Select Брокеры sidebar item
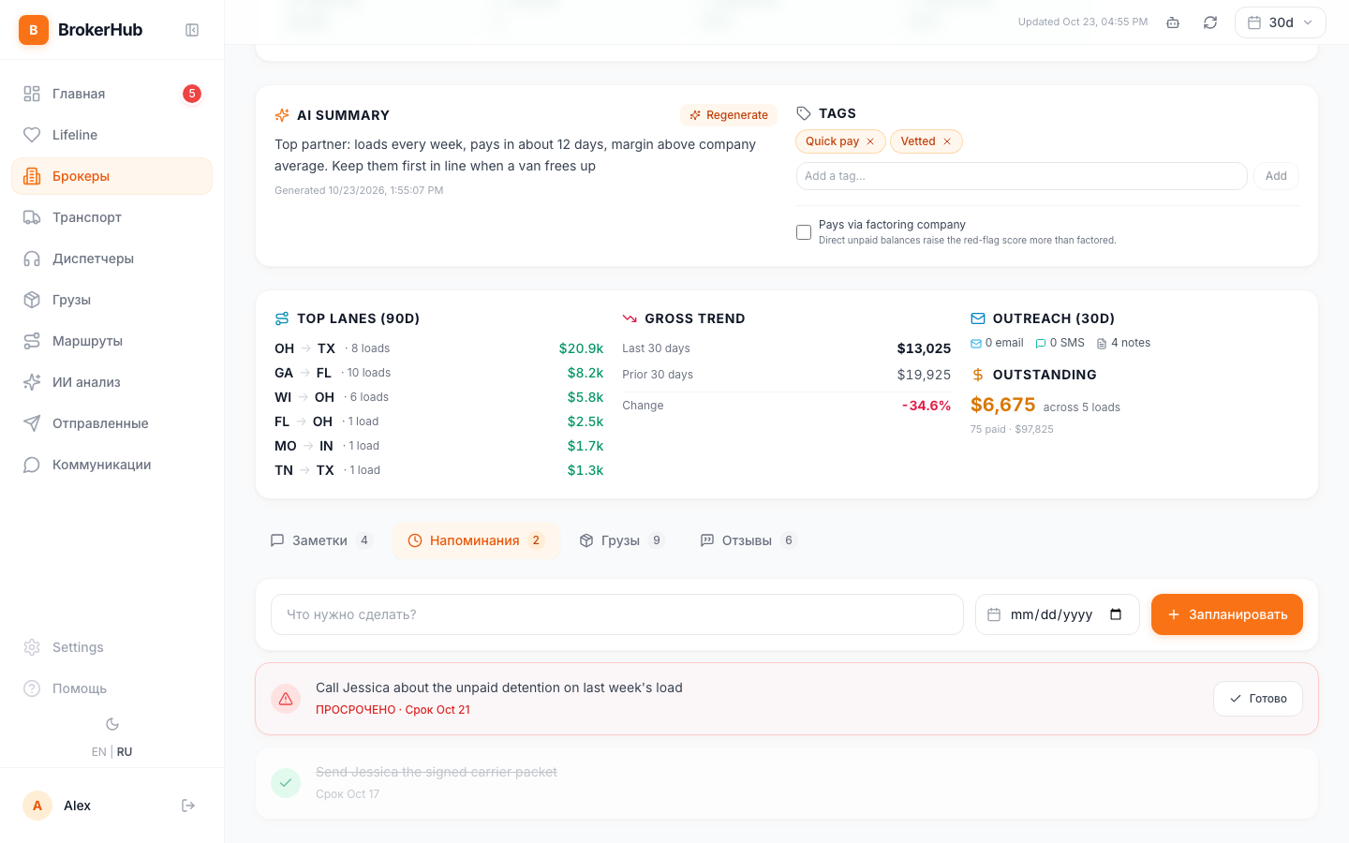 coord(111,176)
